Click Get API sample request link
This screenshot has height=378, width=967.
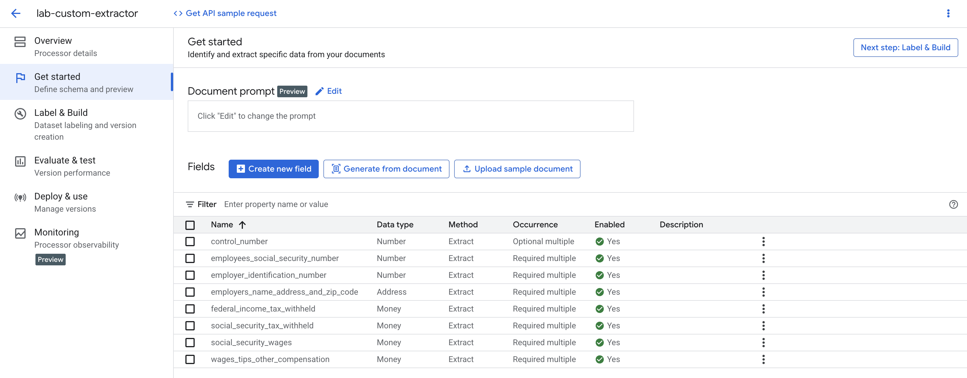coord(225,13)
